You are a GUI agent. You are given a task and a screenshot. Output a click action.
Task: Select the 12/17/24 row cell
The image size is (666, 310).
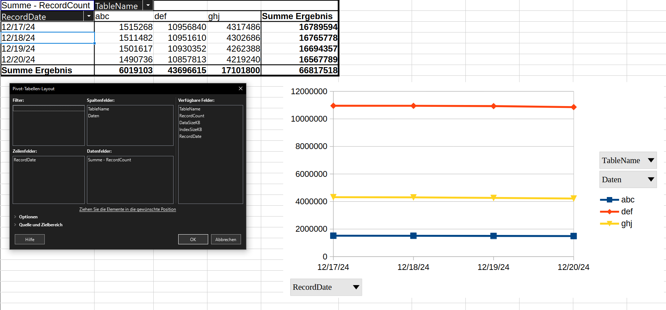[x=47, y=27]
